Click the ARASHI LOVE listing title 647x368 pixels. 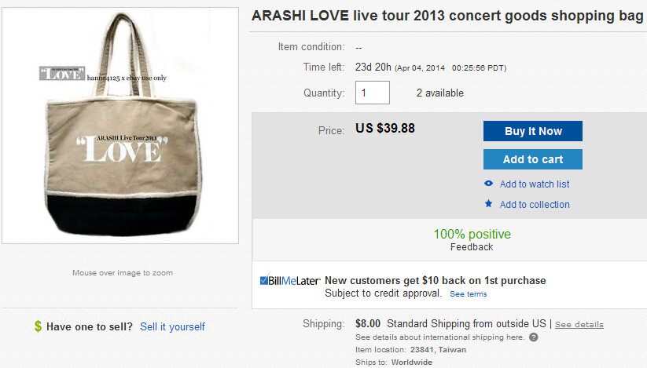pyautogui.click(x=447, y=16)
